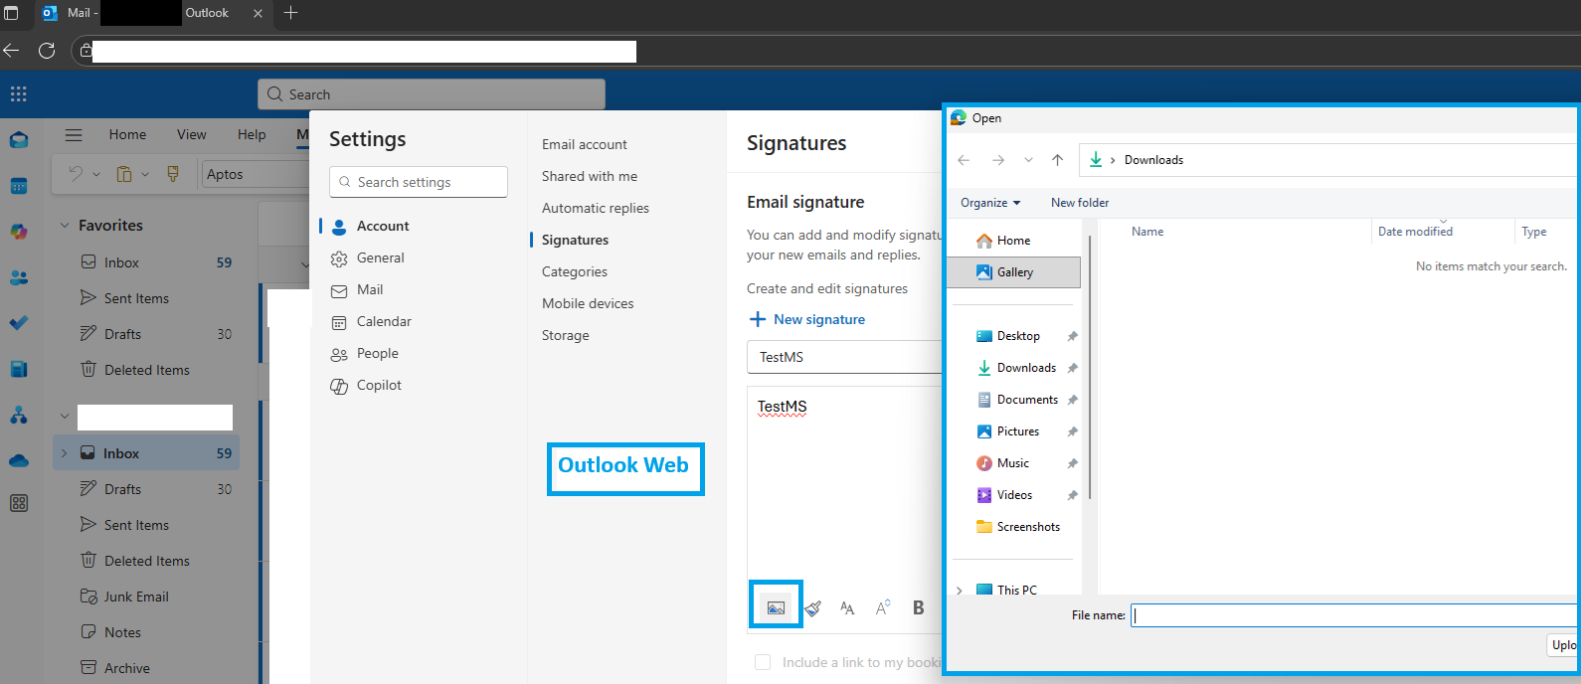The image size is (1581, 684).
Task: Click New signature link
Action: [x=806, y=319]
